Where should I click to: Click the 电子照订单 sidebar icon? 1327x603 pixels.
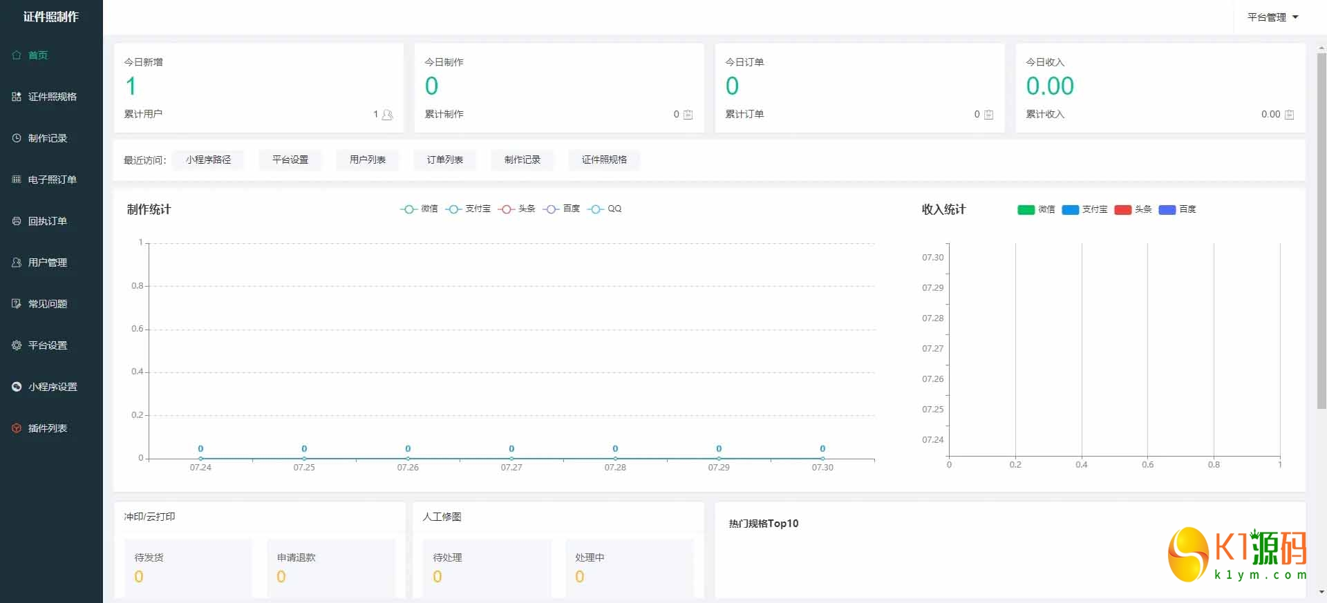coord(17,180)
